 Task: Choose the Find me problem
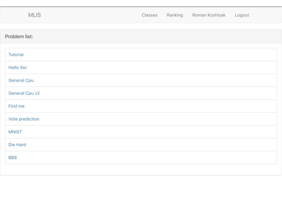[16, 106]
